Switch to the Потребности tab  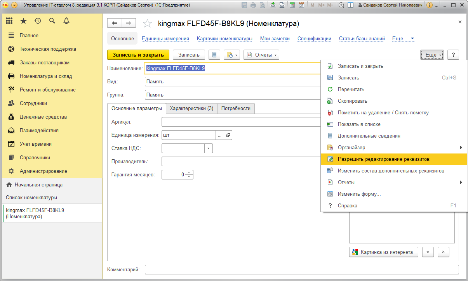coord(236,109)
